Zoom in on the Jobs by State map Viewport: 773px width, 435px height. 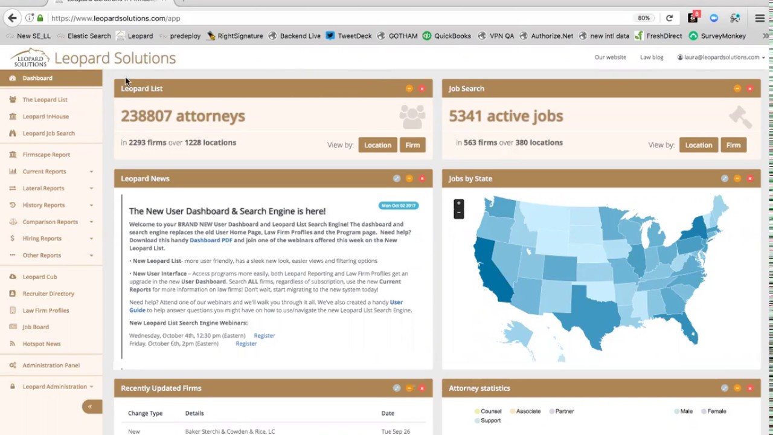pos(459,204)
